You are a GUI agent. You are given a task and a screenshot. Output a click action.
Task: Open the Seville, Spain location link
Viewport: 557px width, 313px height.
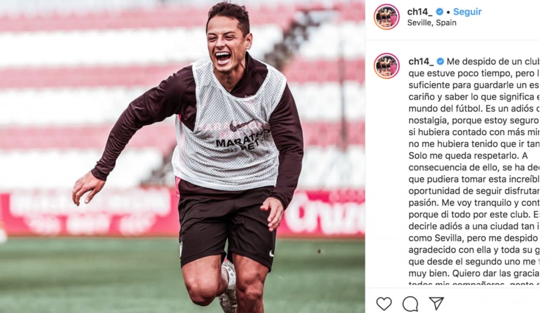(432, 23)
